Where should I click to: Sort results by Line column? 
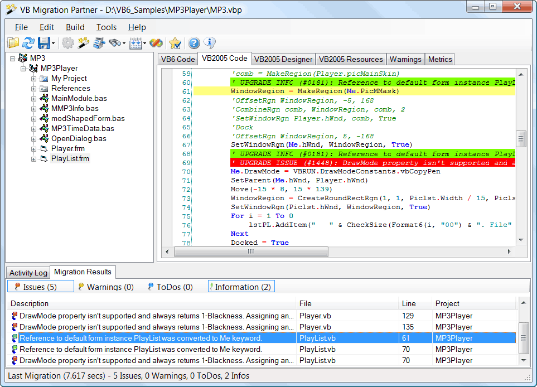[415, 304]
